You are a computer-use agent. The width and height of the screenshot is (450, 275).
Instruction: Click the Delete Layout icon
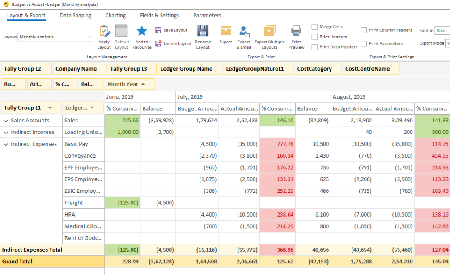158,44
